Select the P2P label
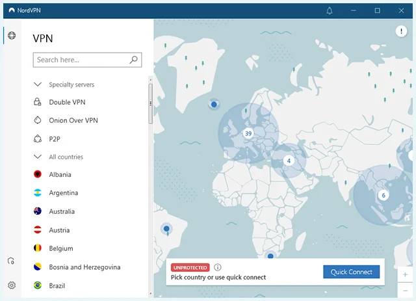This screenshot has height=301, width=416. [x=55, y=139]
